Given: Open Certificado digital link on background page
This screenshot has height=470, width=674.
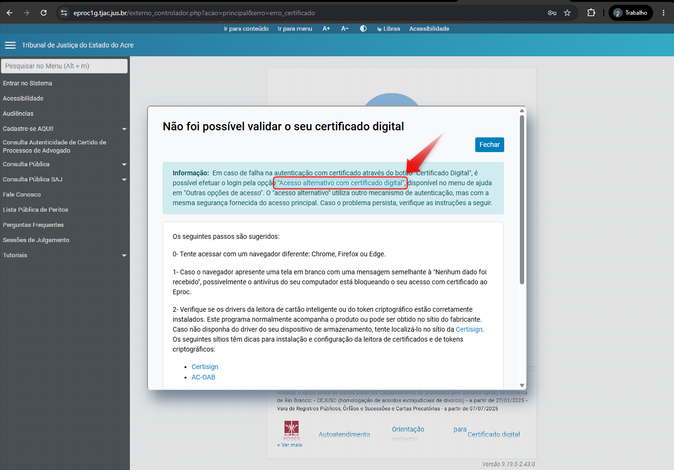Looking at the screenshot, I should click(494, 434).
